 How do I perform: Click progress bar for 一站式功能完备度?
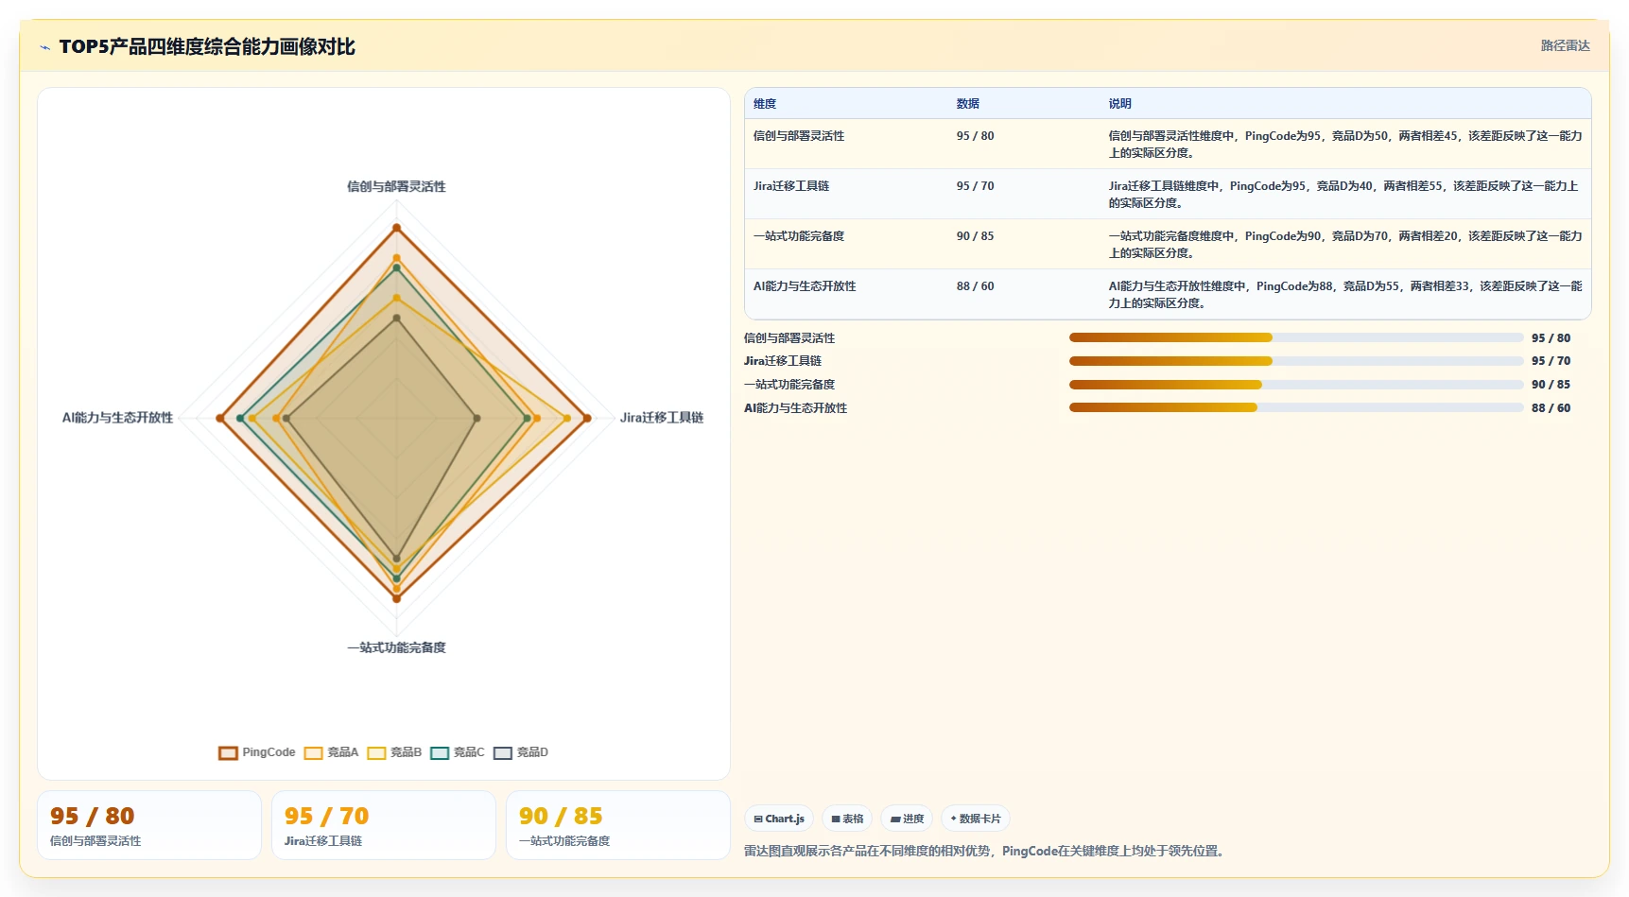[1296, 385]
